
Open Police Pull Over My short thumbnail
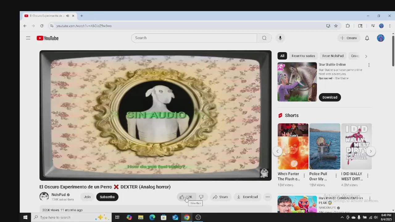325,146
